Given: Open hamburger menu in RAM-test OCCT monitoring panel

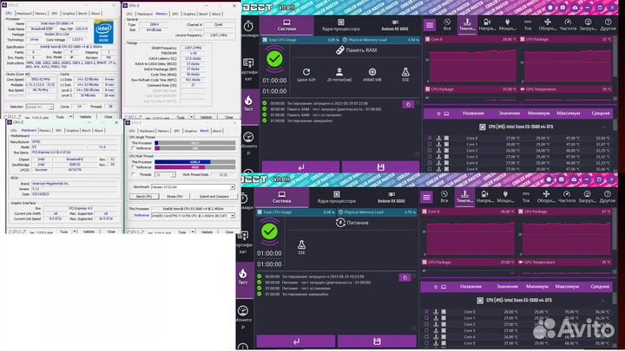Looking at the screenshot, I should point(430,25).
